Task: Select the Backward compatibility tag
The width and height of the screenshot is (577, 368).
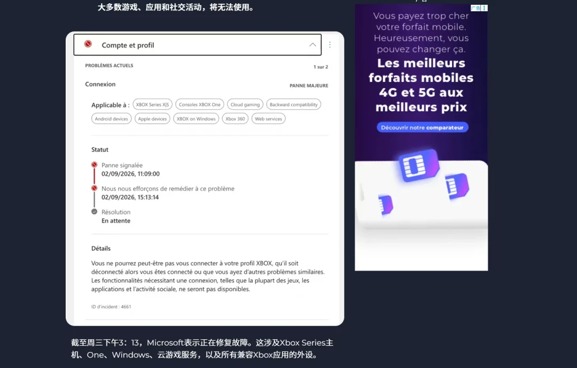Action: pos(294,105)
